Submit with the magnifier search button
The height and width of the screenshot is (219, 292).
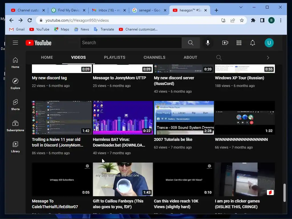191,43
